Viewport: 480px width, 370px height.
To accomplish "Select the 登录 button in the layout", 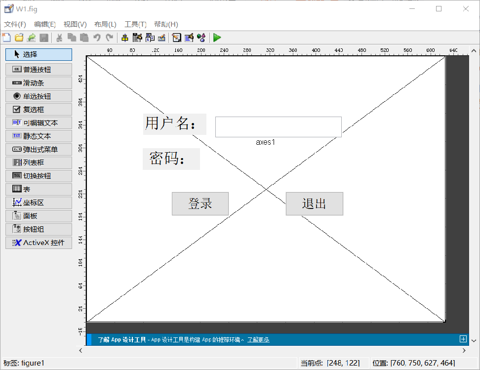I will tap(200, 204).
